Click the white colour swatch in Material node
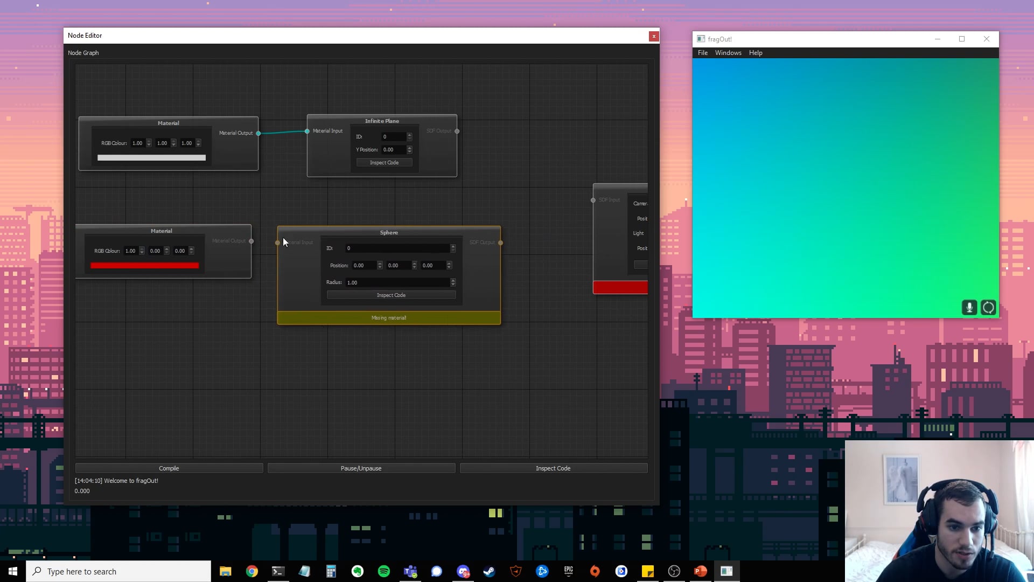The width and height of the screenshot is (1034, 582). (x=151, y=158)
